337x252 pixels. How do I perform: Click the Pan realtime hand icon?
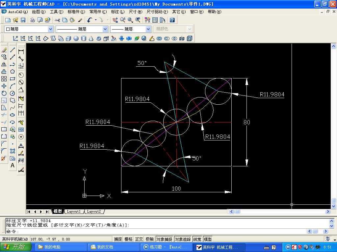pyautogui.click(x=115, y=20)
